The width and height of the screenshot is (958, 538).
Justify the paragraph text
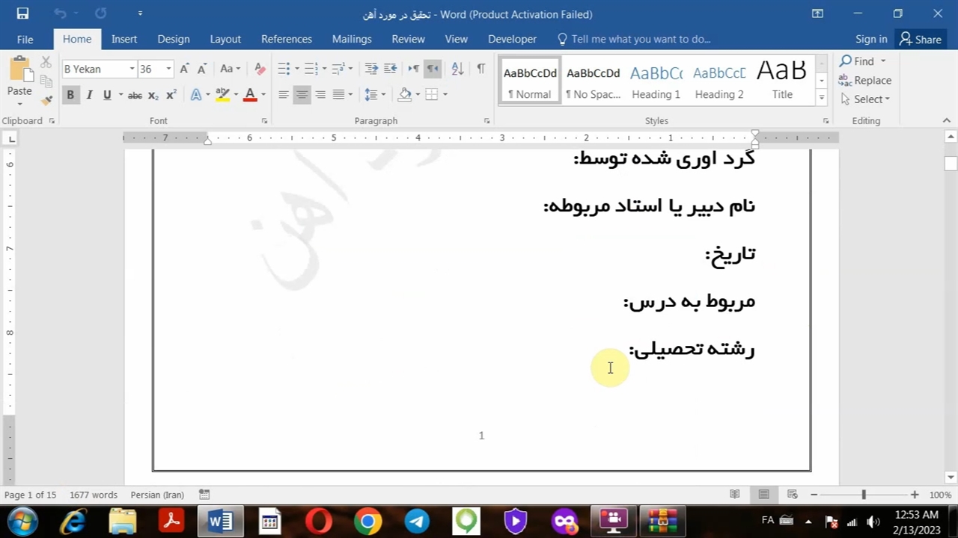click(x=338, y=94)
